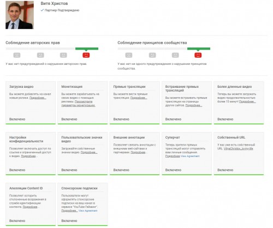The image size is (273, 228).
Task: Open Подробнее link in Загрузка видео card
Action: point(38,98)
